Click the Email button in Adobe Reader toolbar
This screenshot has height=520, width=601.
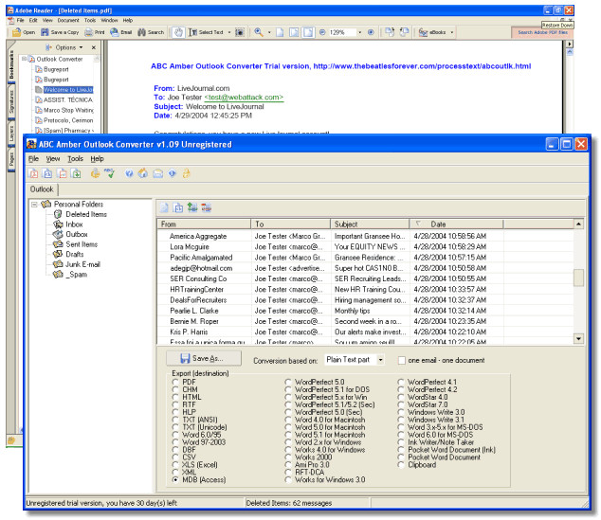click(120, 32)
